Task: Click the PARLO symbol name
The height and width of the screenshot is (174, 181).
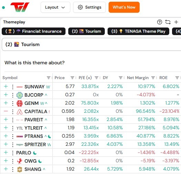Action: click(x=24, y=153)
